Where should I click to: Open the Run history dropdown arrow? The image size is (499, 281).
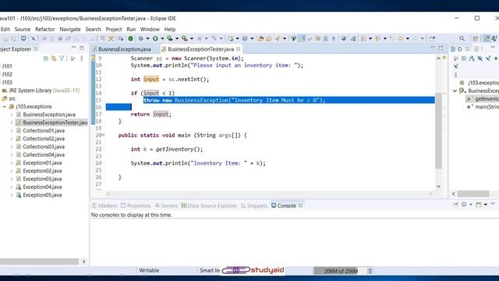click(x=162, y=38)
